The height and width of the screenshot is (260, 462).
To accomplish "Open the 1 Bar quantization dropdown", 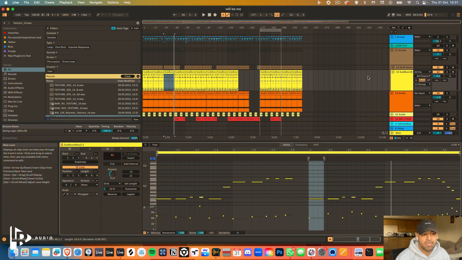I will click(85, 15).
